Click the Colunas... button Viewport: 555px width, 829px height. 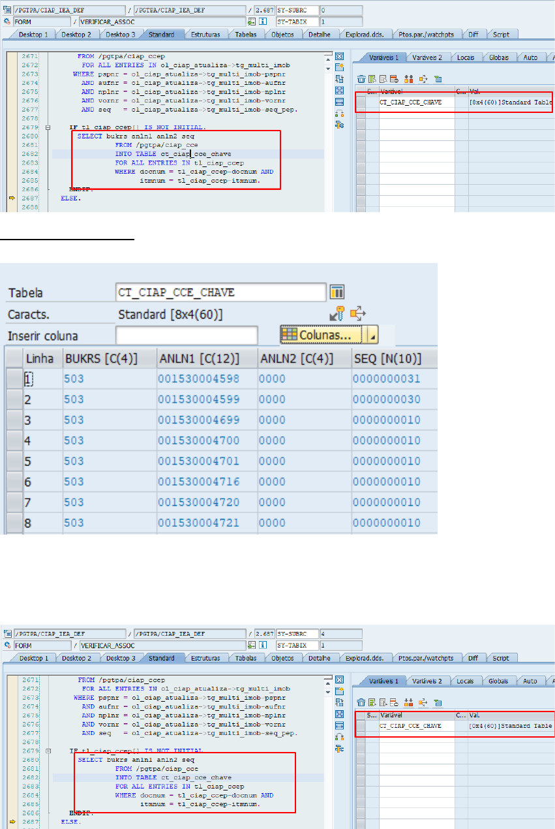click(323, 336)
